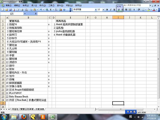This screenshot has height=120, width=160.
Task: Select row 25 by its row header
Action: [3, 103]
